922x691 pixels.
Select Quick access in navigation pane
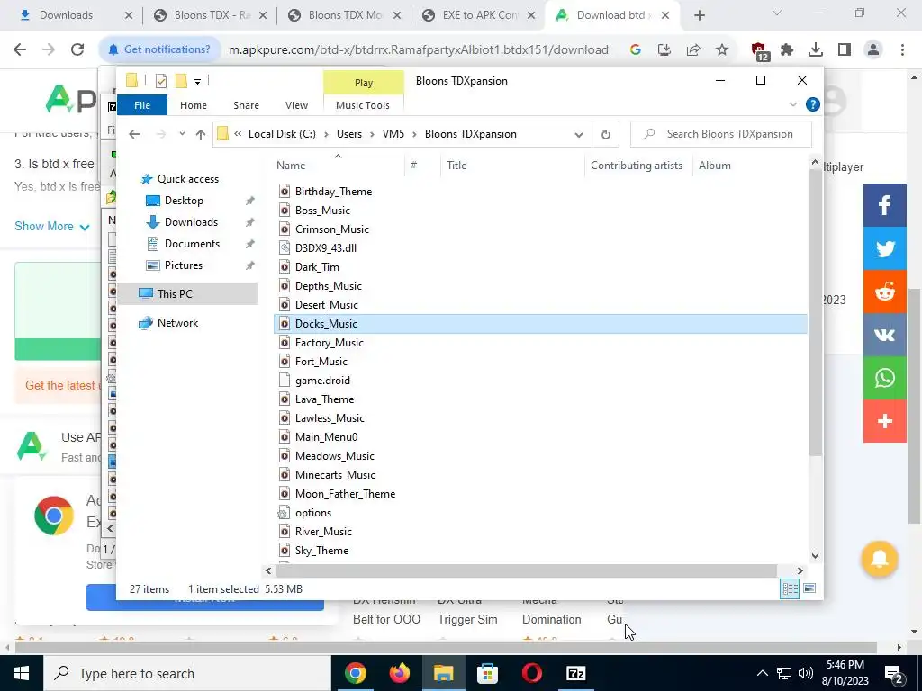187,179
